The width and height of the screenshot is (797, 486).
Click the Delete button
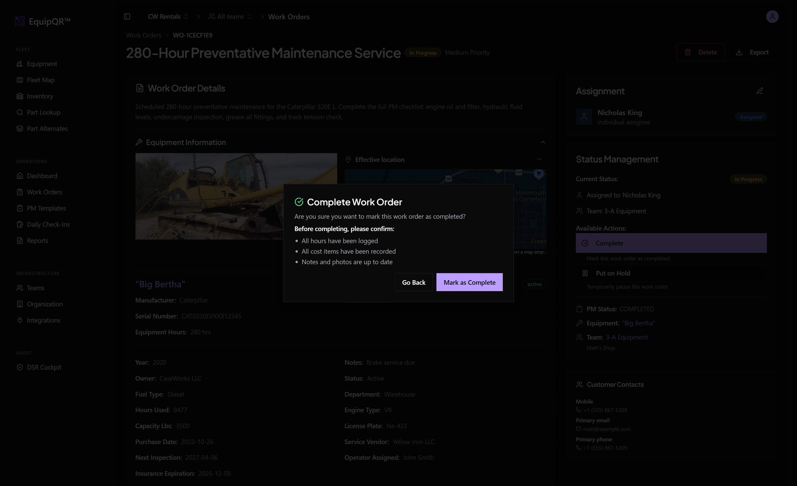coord(700,52)
